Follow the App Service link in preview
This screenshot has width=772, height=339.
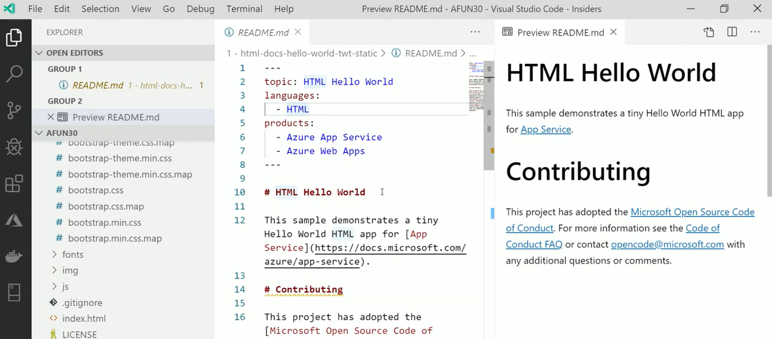point(545,129)
